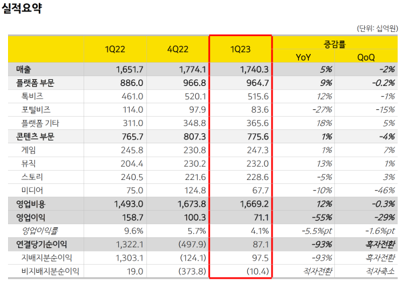
Task: Click the 플랫폼 부문 1Q23 value 964.7
Action: (257, 83)
